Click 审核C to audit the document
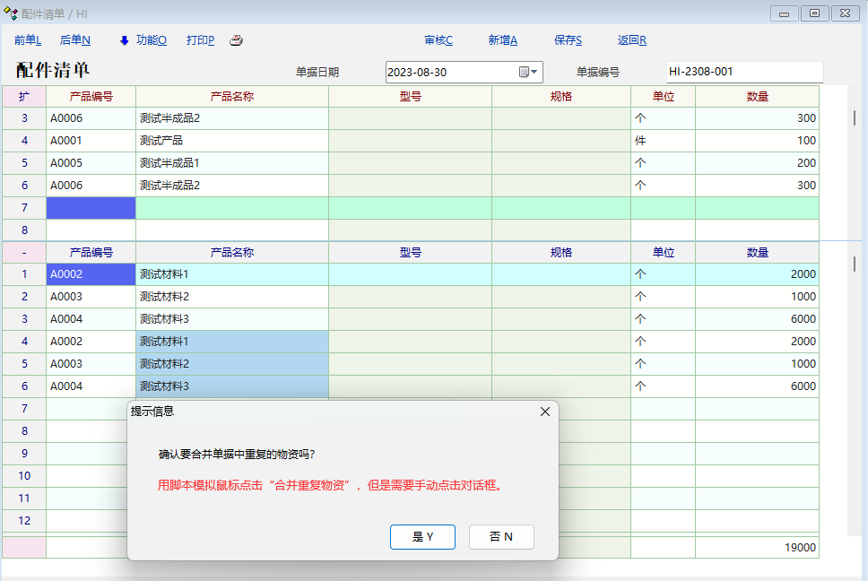Image resolution: width=868 pixels, height=581 pixels. pyautogui.click(x=438, y=40)
